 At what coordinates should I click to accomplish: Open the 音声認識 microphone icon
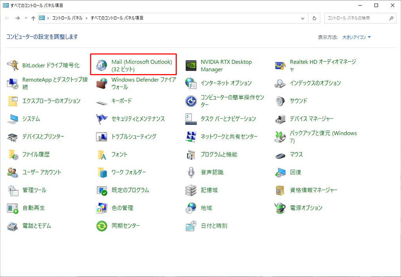point(191,173)
